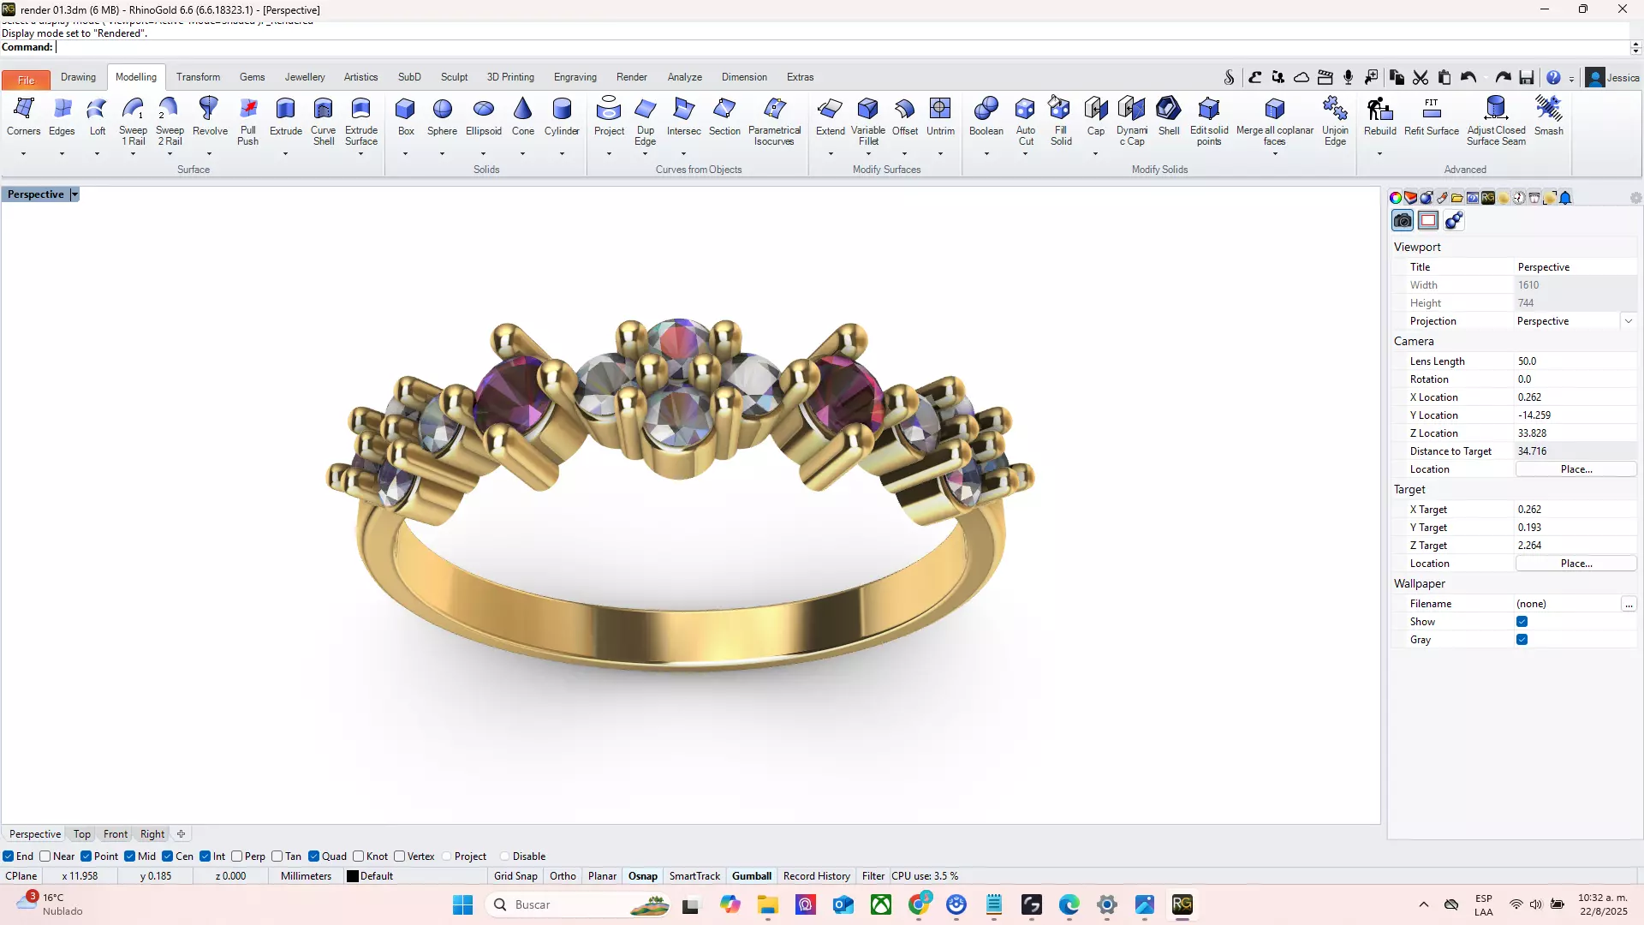The image size is (1644, 925).
Task: Switch to the Render ribbon tab
Action: (632, 77)
